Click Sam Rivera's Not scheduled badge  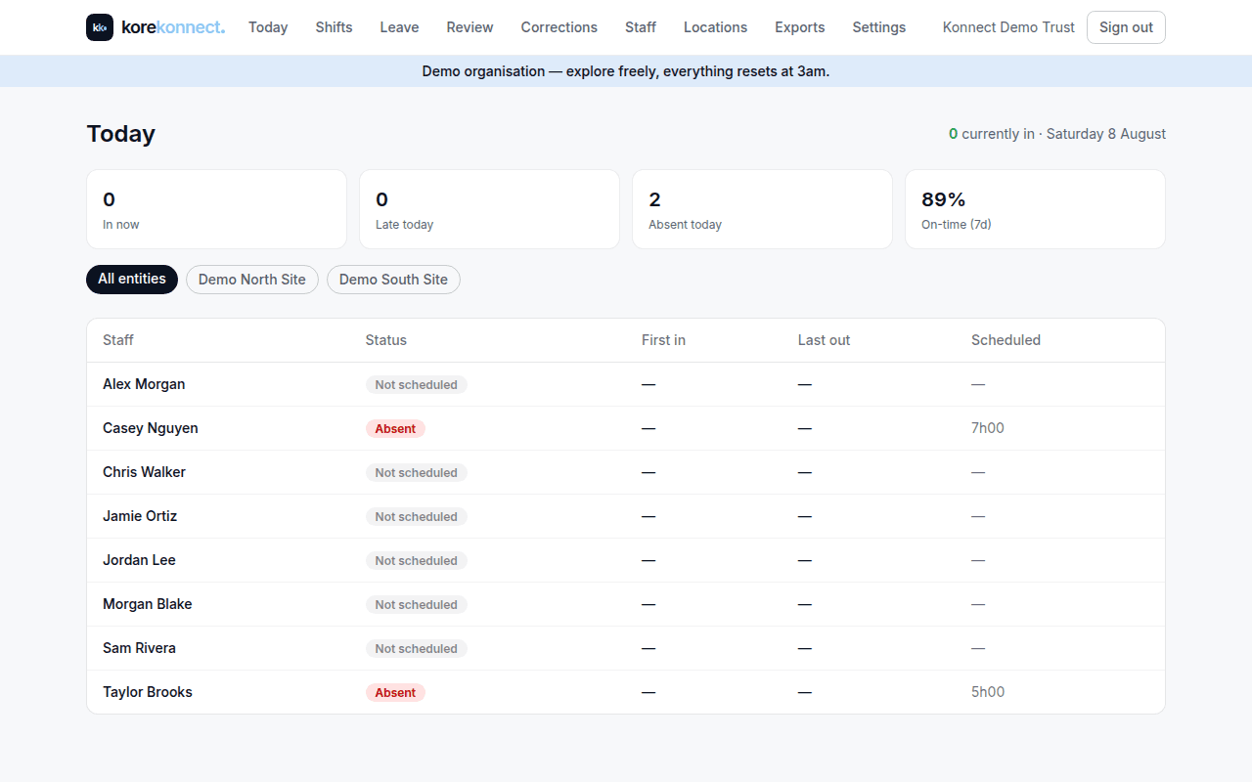[417, 648]
